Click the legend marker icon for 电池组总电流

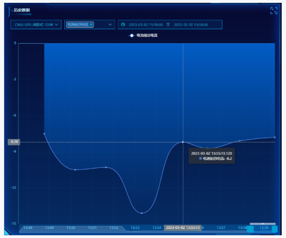click(131, 35)
